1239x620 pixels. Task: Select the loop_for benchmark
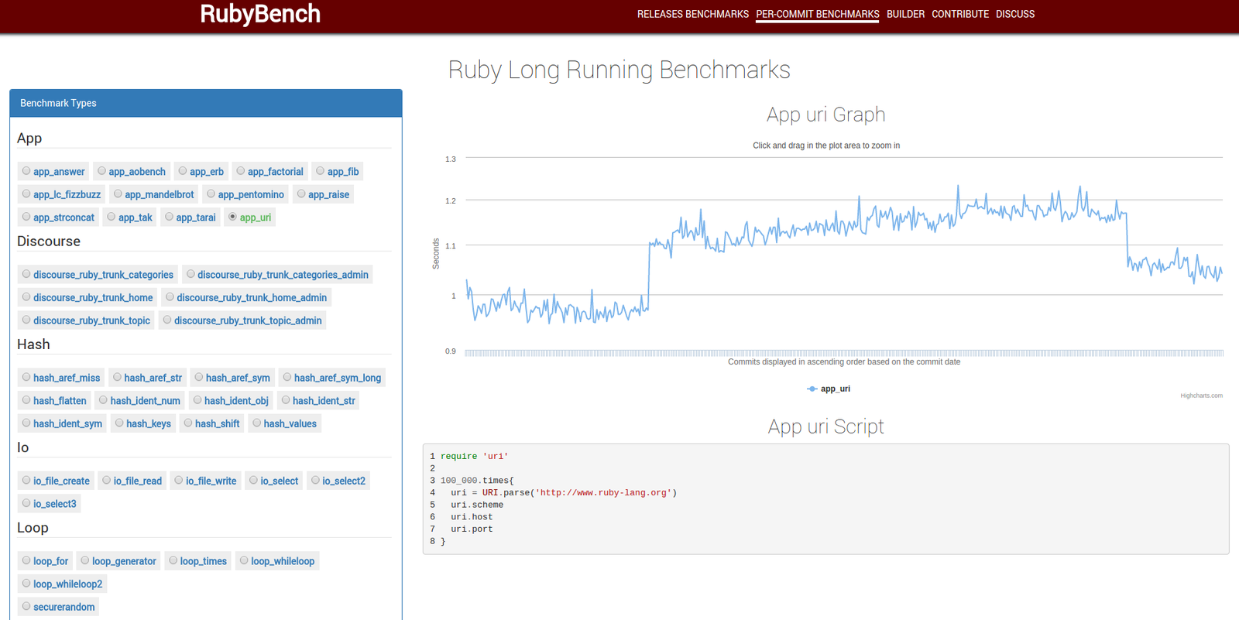45,561
